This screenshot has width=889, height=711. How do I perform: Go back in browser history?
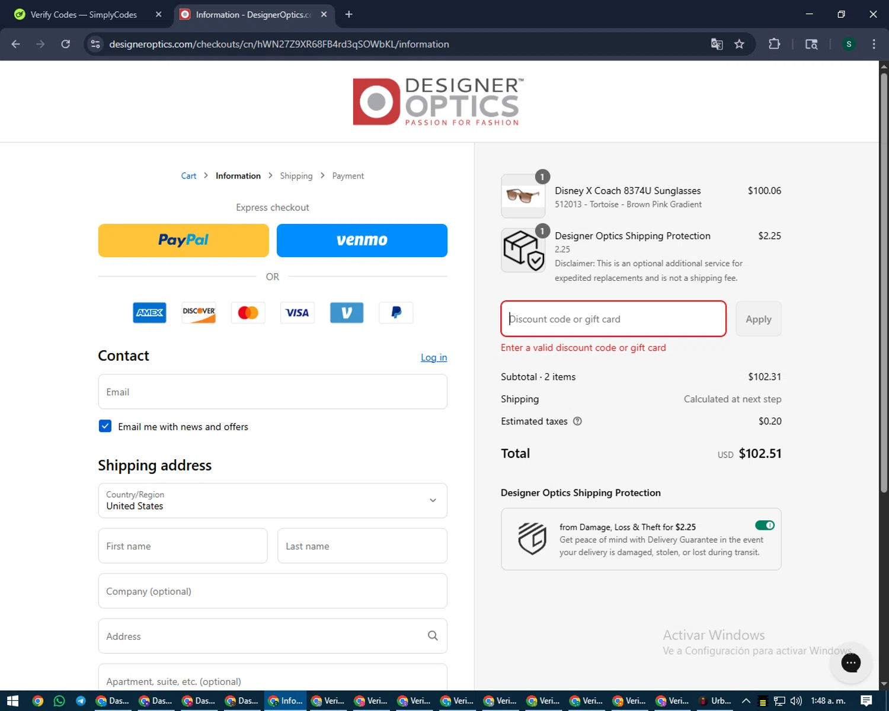(16, 44)
